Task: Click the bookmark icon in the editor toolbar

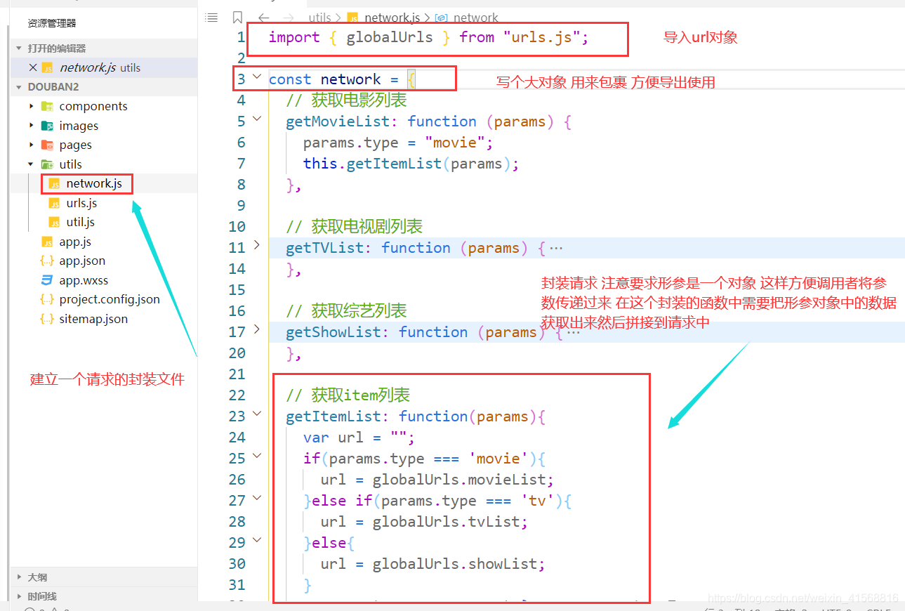Action: (237, 18)
